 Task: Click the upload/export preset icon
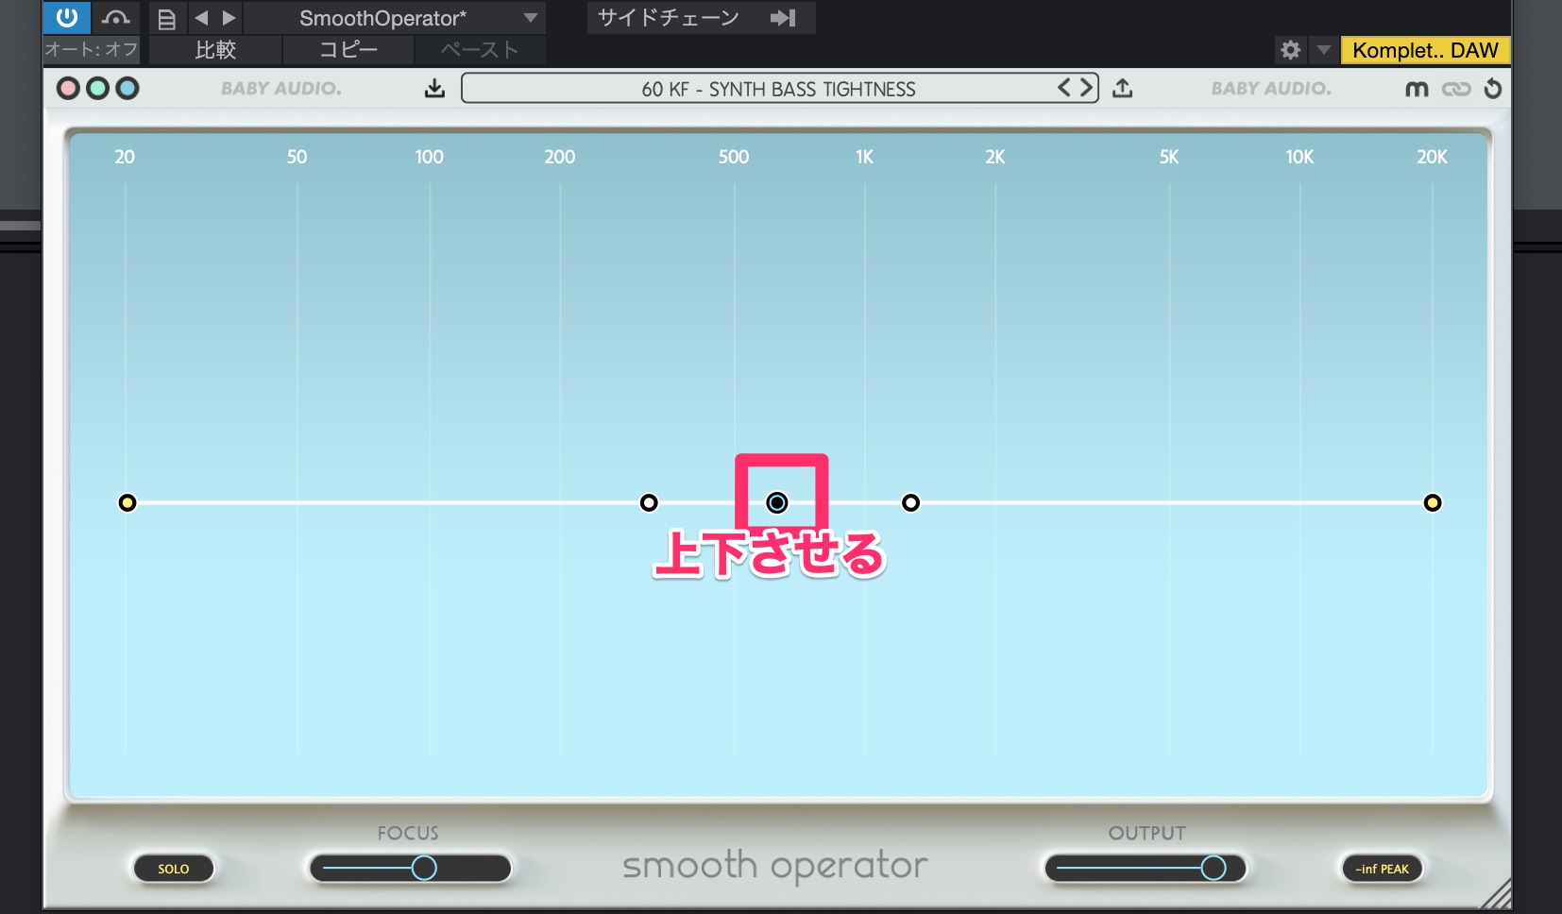1122,89
